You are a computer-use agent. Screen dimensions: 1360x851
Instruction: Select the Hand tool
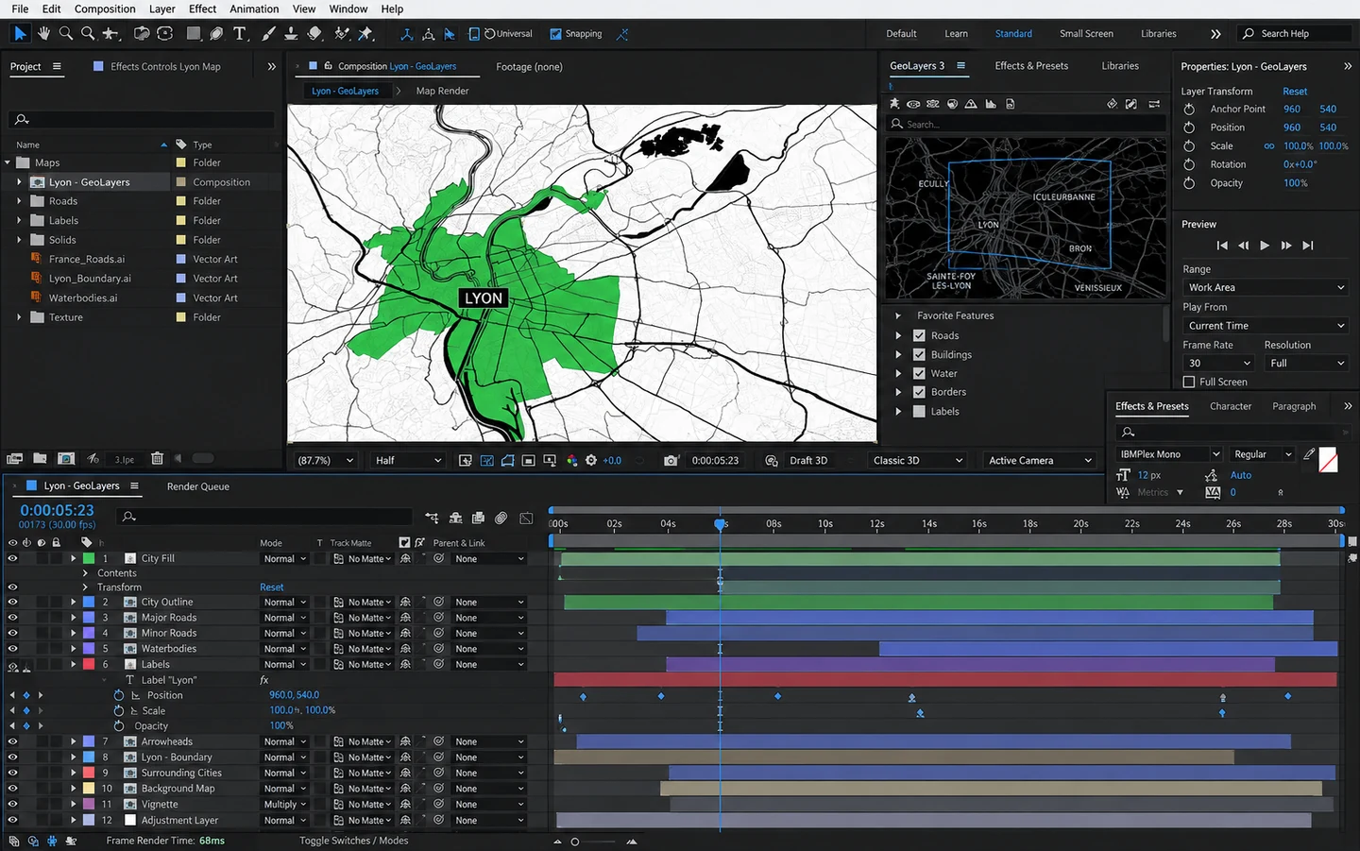point(43,33)
